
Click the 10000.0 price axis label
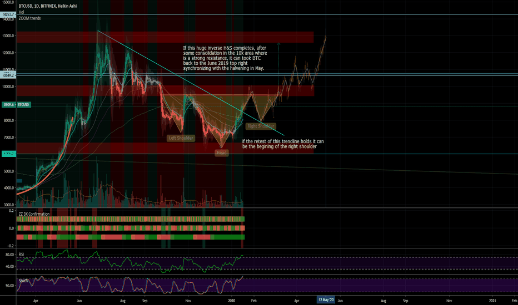[8, 87]
